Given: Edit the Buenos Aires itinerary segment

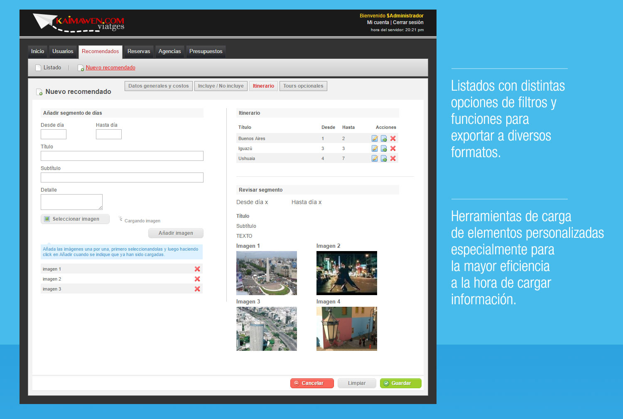Looking at the screenshot, I should [375, 138].
